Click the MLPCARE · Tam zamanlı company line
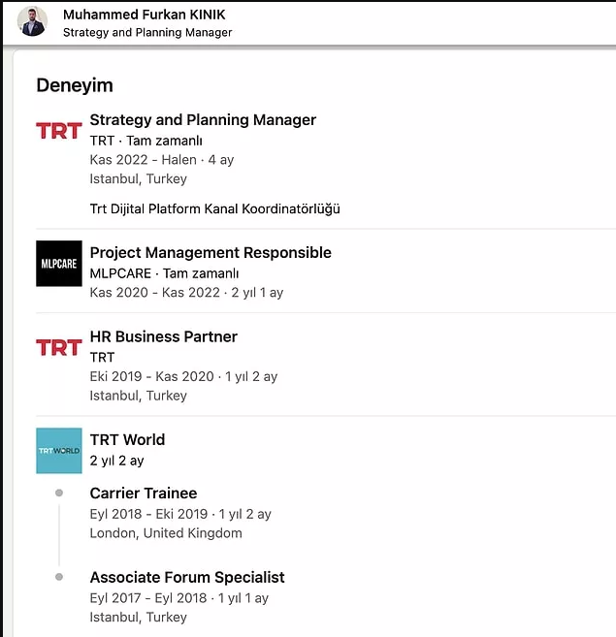The height and width of the screenshot is (637, 616). tap(164, 273)
